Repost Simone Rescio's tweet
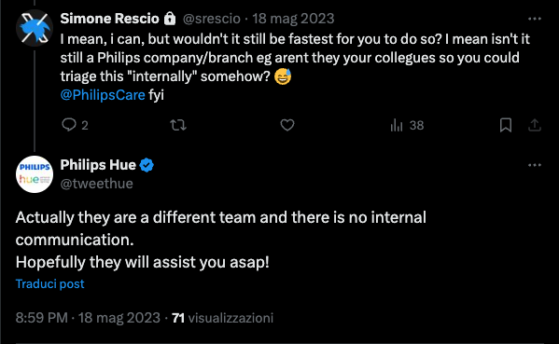 [x=178, y=125]
